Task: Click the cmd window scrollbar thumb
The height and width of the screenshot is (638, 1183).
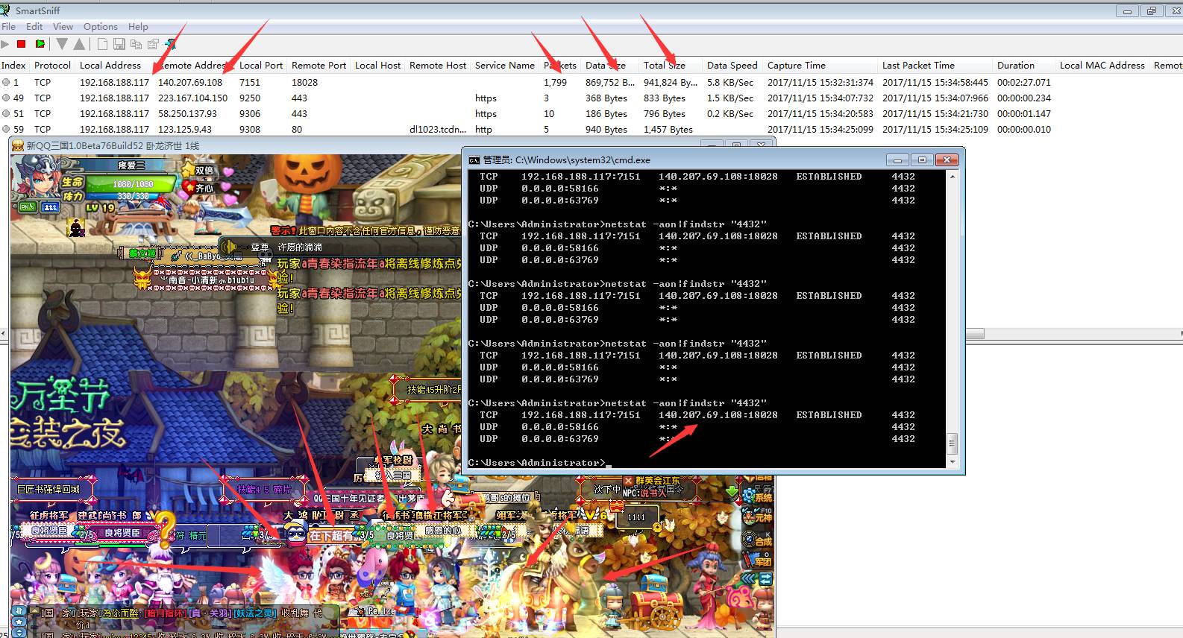Action: (x=953, y=443)
